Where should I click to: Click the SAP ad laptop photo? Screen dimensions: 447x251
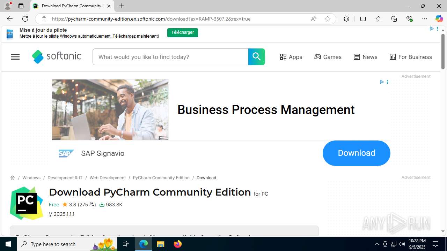tap(110, 110)
